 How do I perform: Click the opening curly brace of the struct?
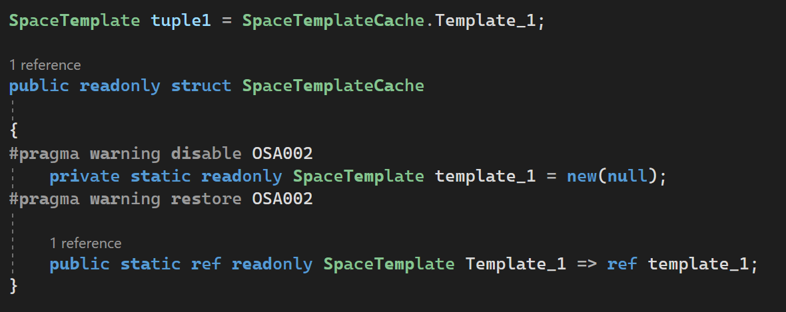coord(13,130)
